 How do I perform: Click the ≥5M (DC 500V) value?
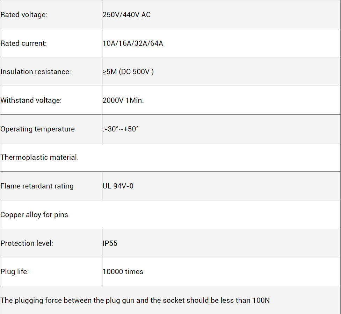coord(128,72)
